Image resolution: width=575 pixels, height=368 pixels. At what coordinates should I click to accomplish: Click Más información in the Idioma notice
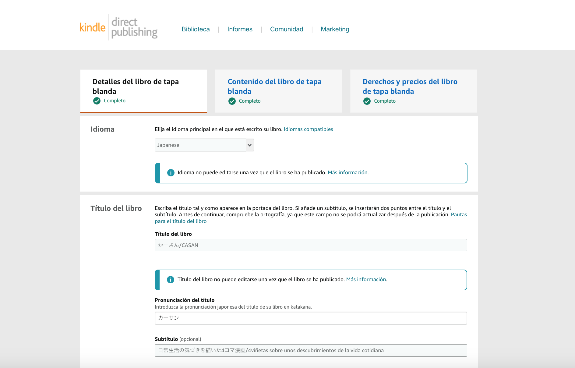[x=347, y=172]
